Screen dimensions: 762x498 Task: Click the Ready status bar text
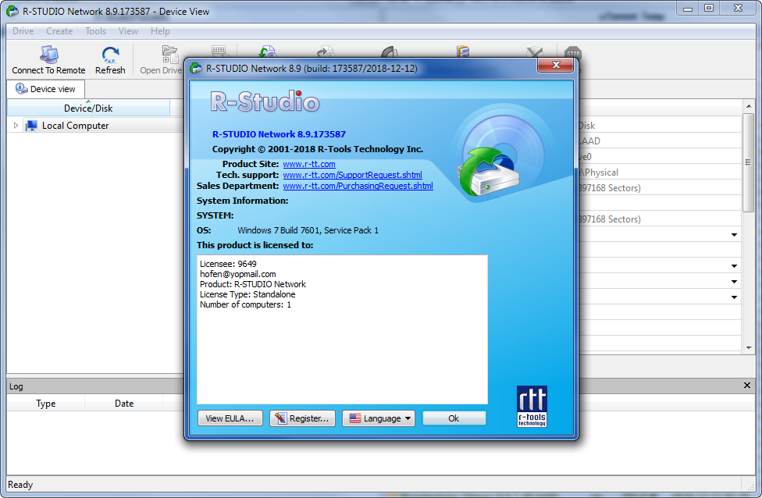click(x=20, y=485)
